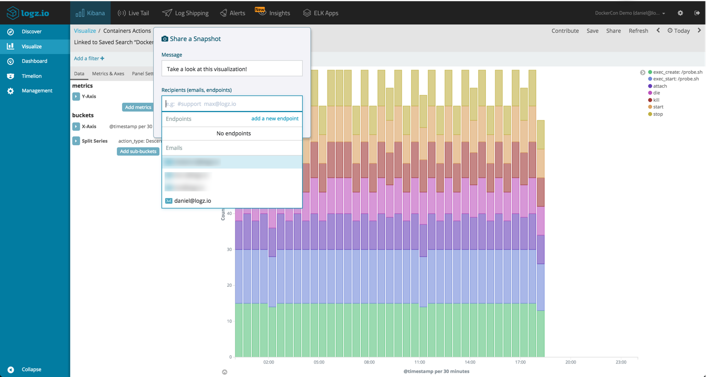This screenshot has width=706, height=377.
Task: Go to previous time range arrow
Action: coord(658,31)
